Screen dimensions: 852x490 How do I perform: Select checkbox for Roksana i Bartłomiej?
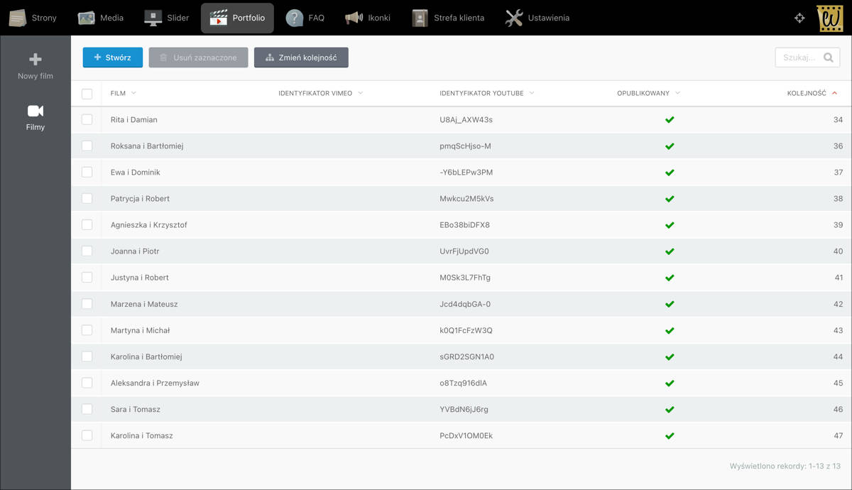(87, 146)
